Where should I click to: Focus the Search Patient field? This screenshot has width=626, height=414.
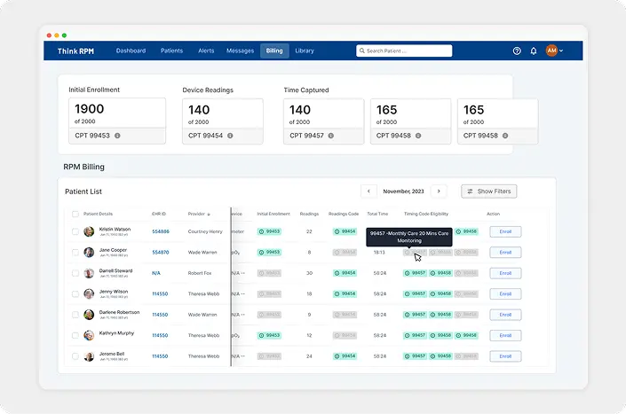[404, 51]
